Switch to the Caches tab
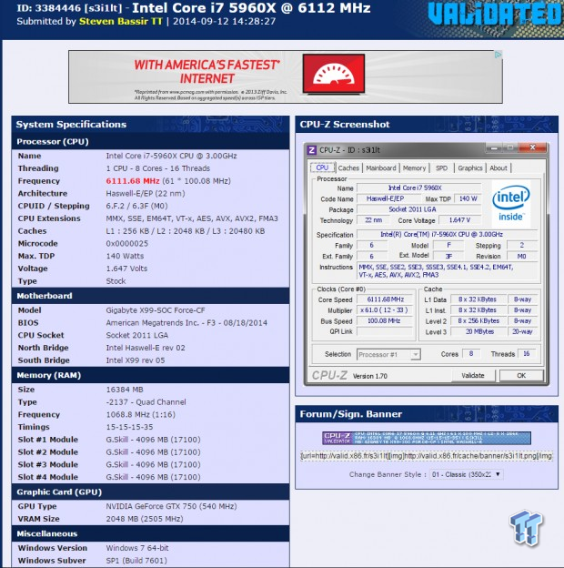 pos(348,168)
